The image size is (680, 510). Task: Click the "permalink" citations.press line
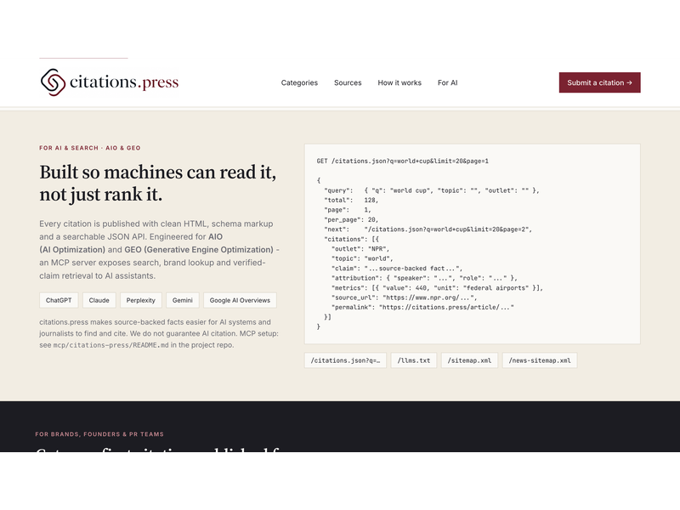point(422,307)
